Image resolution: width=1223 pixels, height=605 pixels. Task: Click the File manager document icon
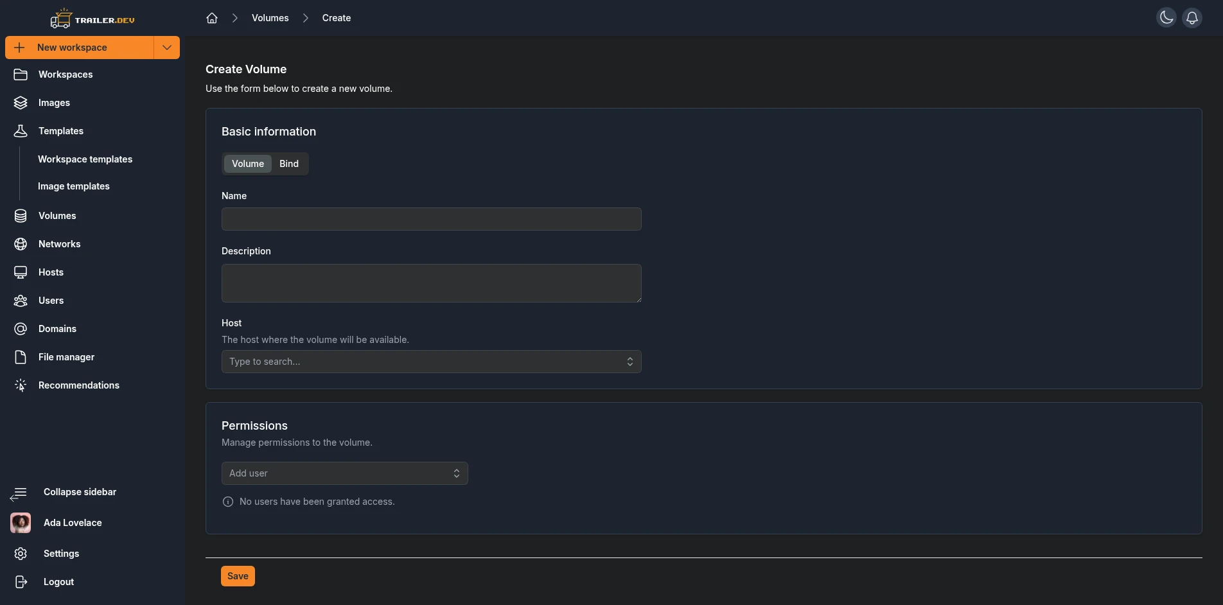(21, 357)
